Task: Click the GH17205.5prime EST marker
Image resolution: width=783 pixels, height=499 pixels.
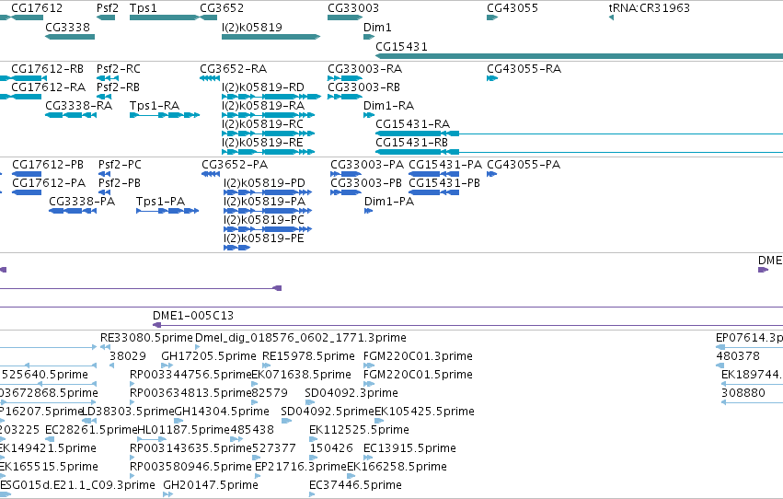Action: (167, 366)
